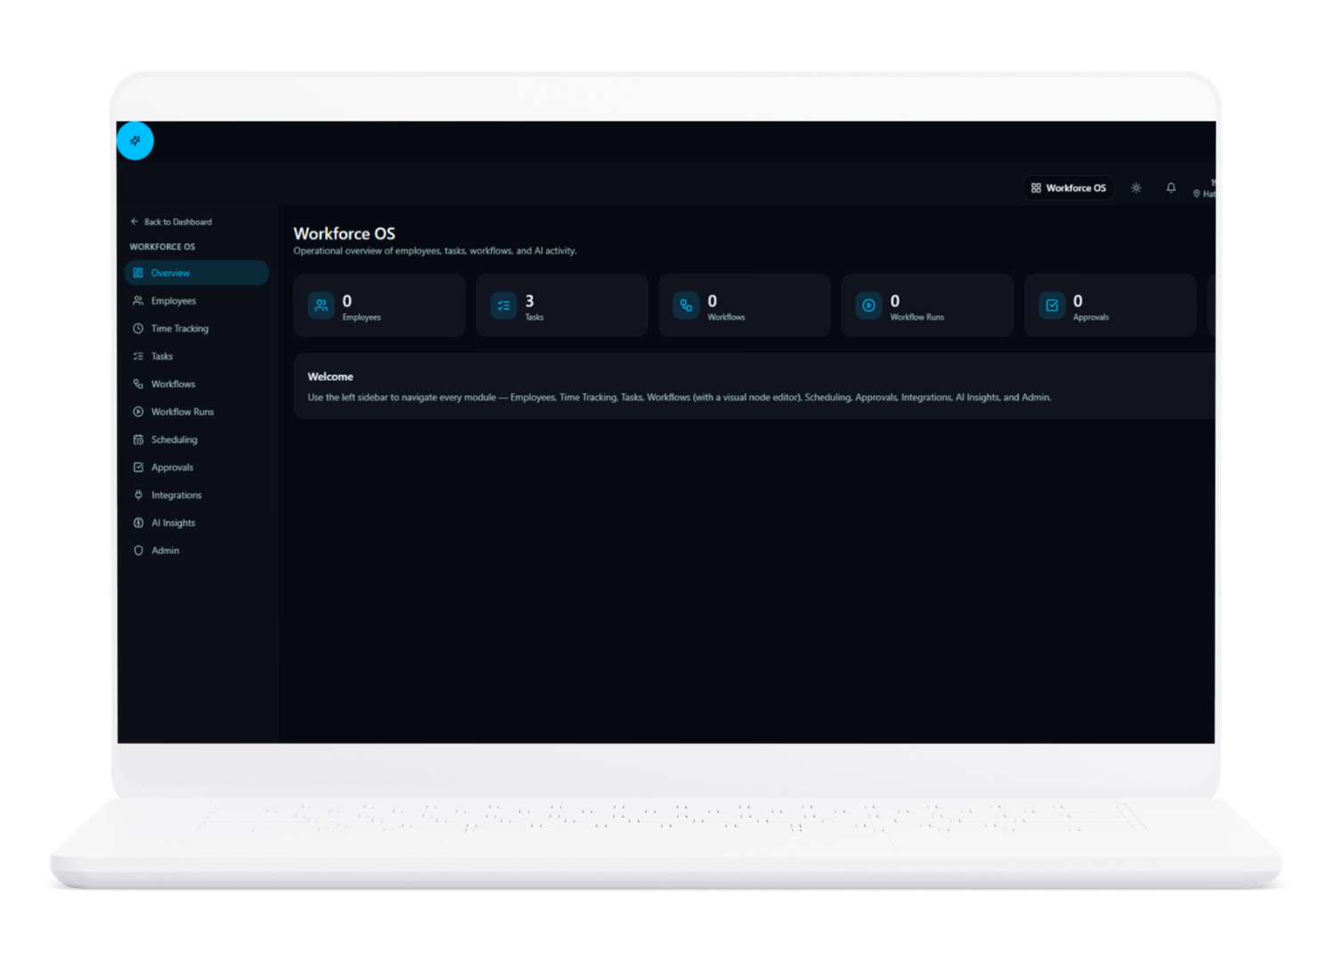
Task: Open notifications with the bell icon
Action: tap(1171, 188)
